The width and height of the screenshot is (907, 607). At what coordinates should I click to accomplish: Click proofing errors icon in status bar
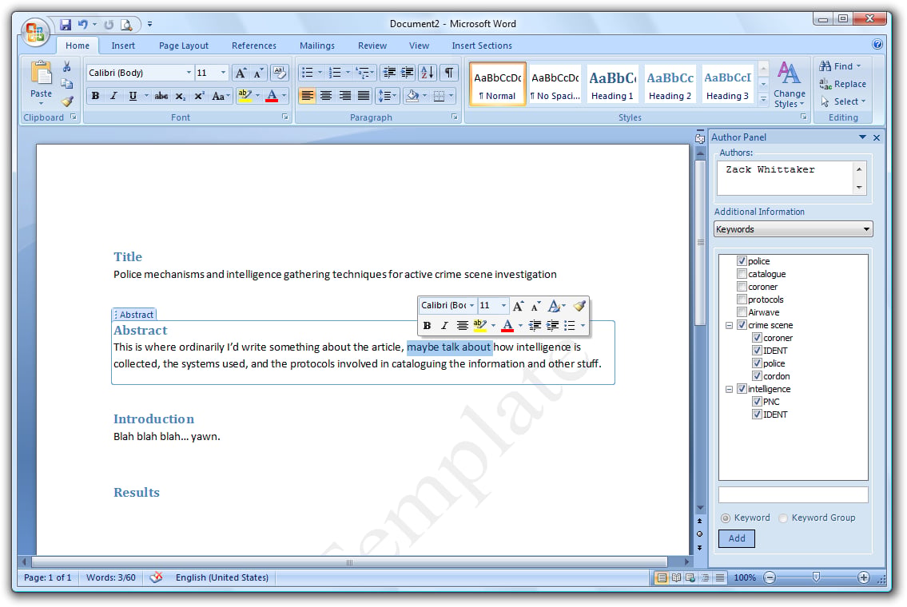point(156,577)
